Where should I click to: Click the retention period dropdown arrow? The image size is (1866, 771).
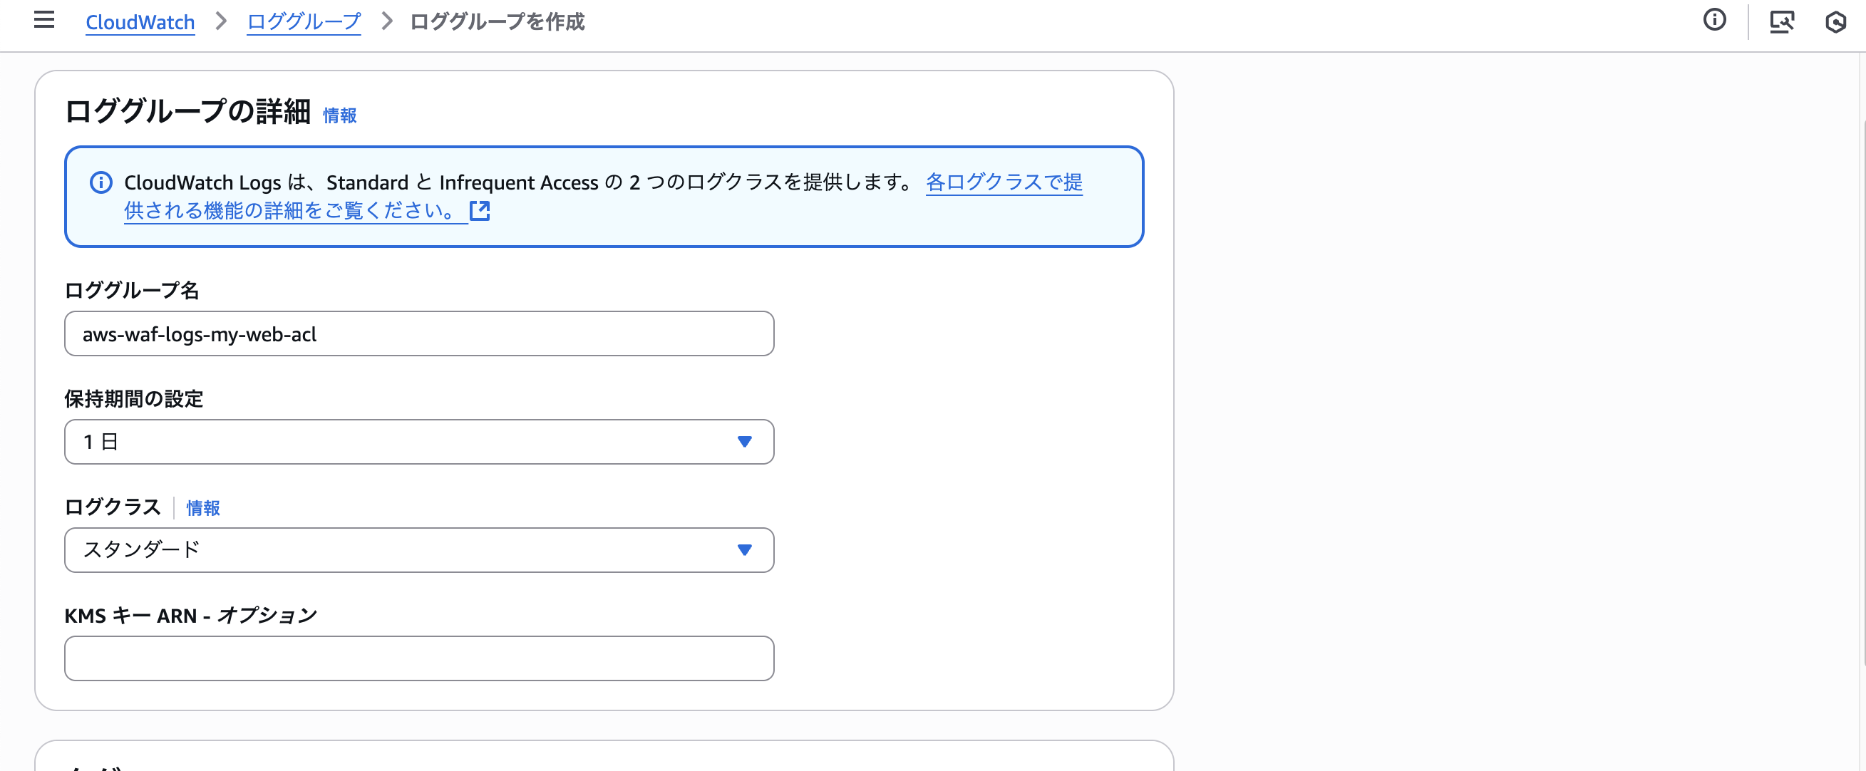(744, 442)
